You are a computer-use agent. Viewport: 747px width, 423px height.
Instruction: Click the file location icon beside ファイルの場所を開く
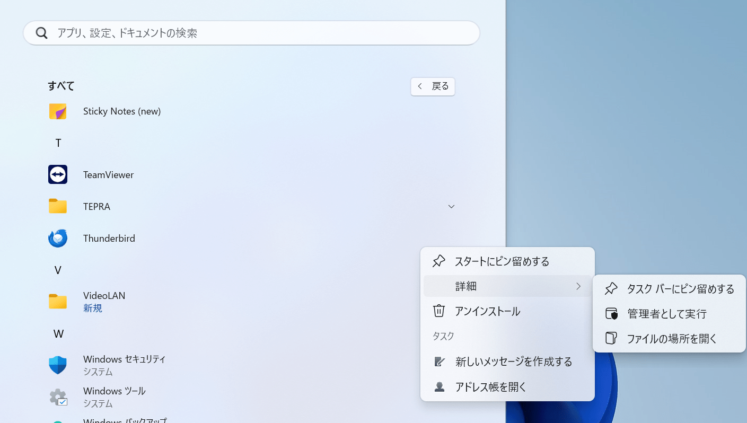(x=611, y=339)
